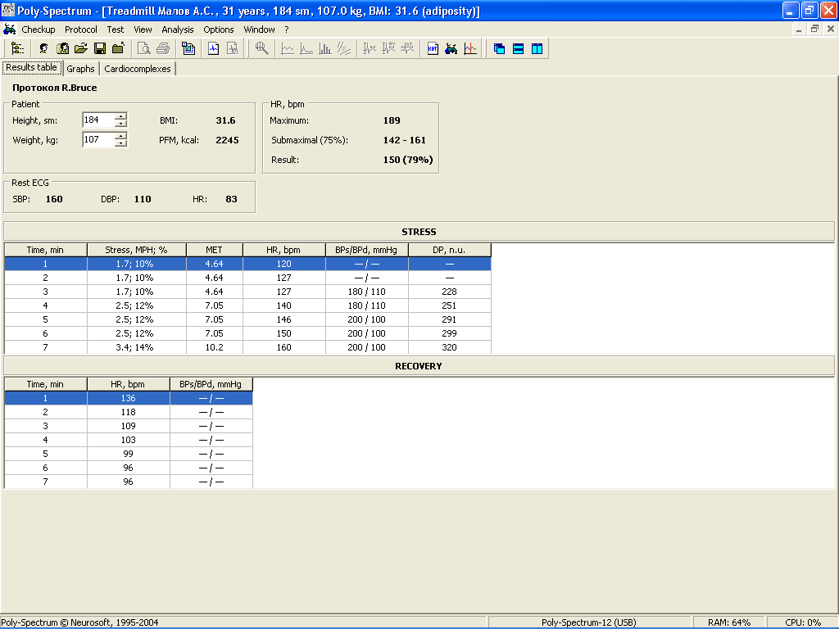839x629 pixels.
Task: Open the ECG document page icon
Action: [214, 48]
